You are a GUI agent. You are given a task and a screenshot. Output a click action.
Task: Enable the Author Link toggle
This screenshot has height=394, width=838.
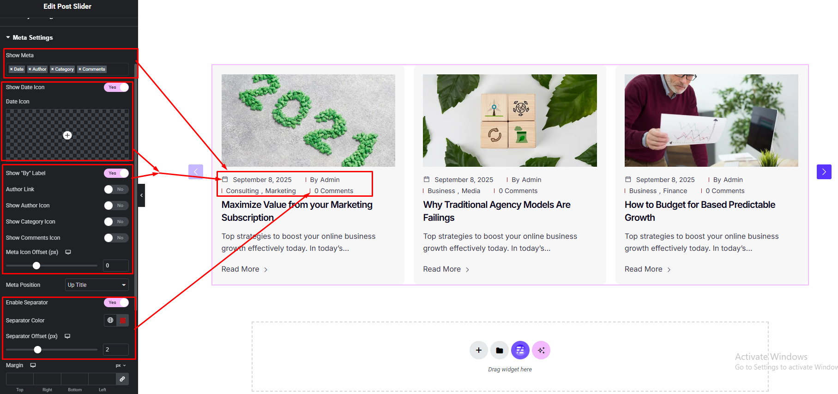[x=116, y=189]
